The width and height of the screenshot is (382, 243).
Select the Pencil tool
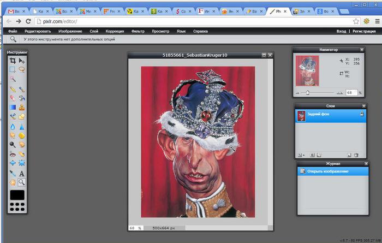tap(13, 90)
